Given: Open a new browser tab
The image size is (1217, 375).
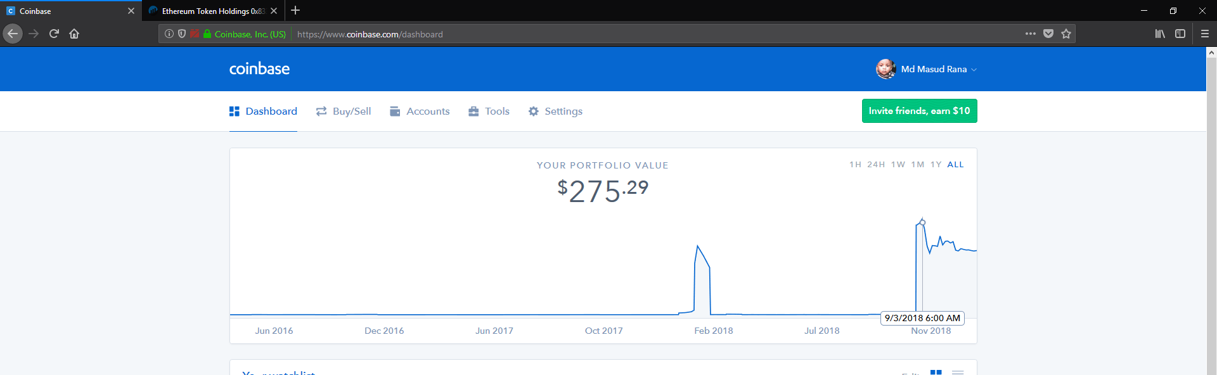Looking at the screenshot, I should (x=295, y=10).
